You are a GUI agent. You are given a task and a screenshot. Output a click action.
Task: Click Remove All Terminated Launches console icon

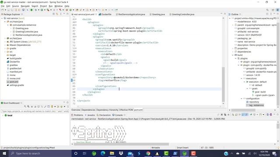225,115
